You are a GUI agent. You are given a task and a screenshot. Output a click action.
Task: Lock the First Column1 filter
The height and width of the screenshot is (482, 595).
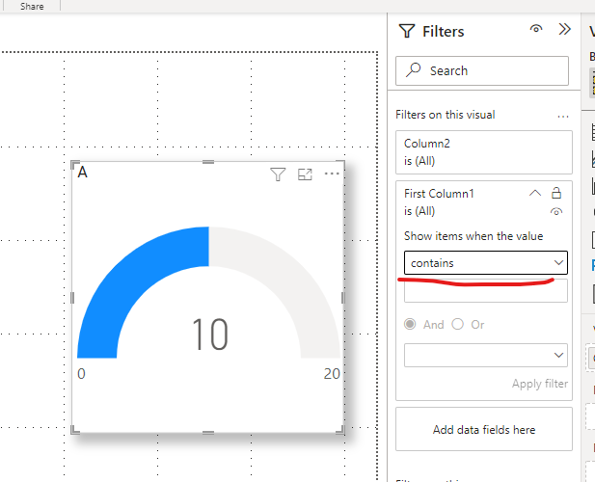point(556,193)
